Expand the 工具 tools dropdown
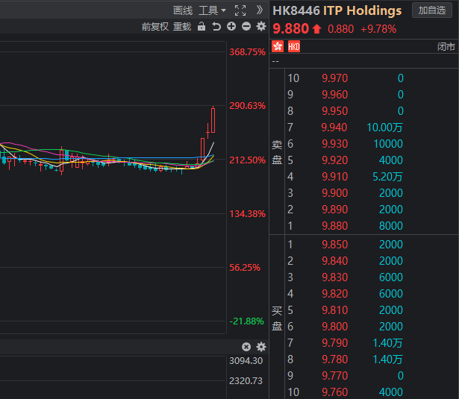This screenshot has height=399, width=459. tap(212, 11)
